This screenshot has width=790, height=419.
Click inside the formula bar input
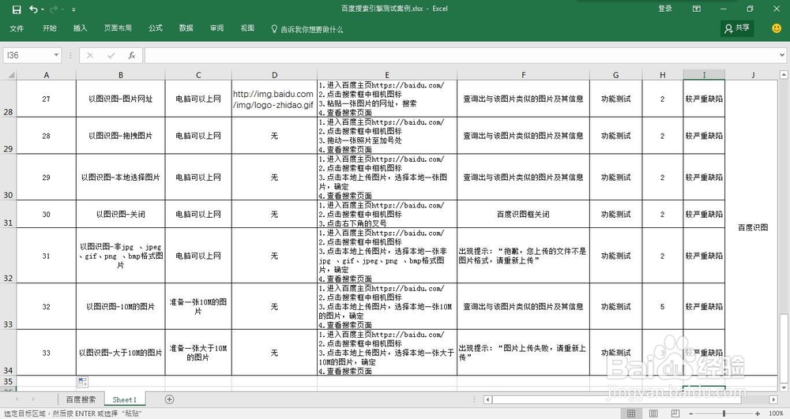tap(461, 55)
